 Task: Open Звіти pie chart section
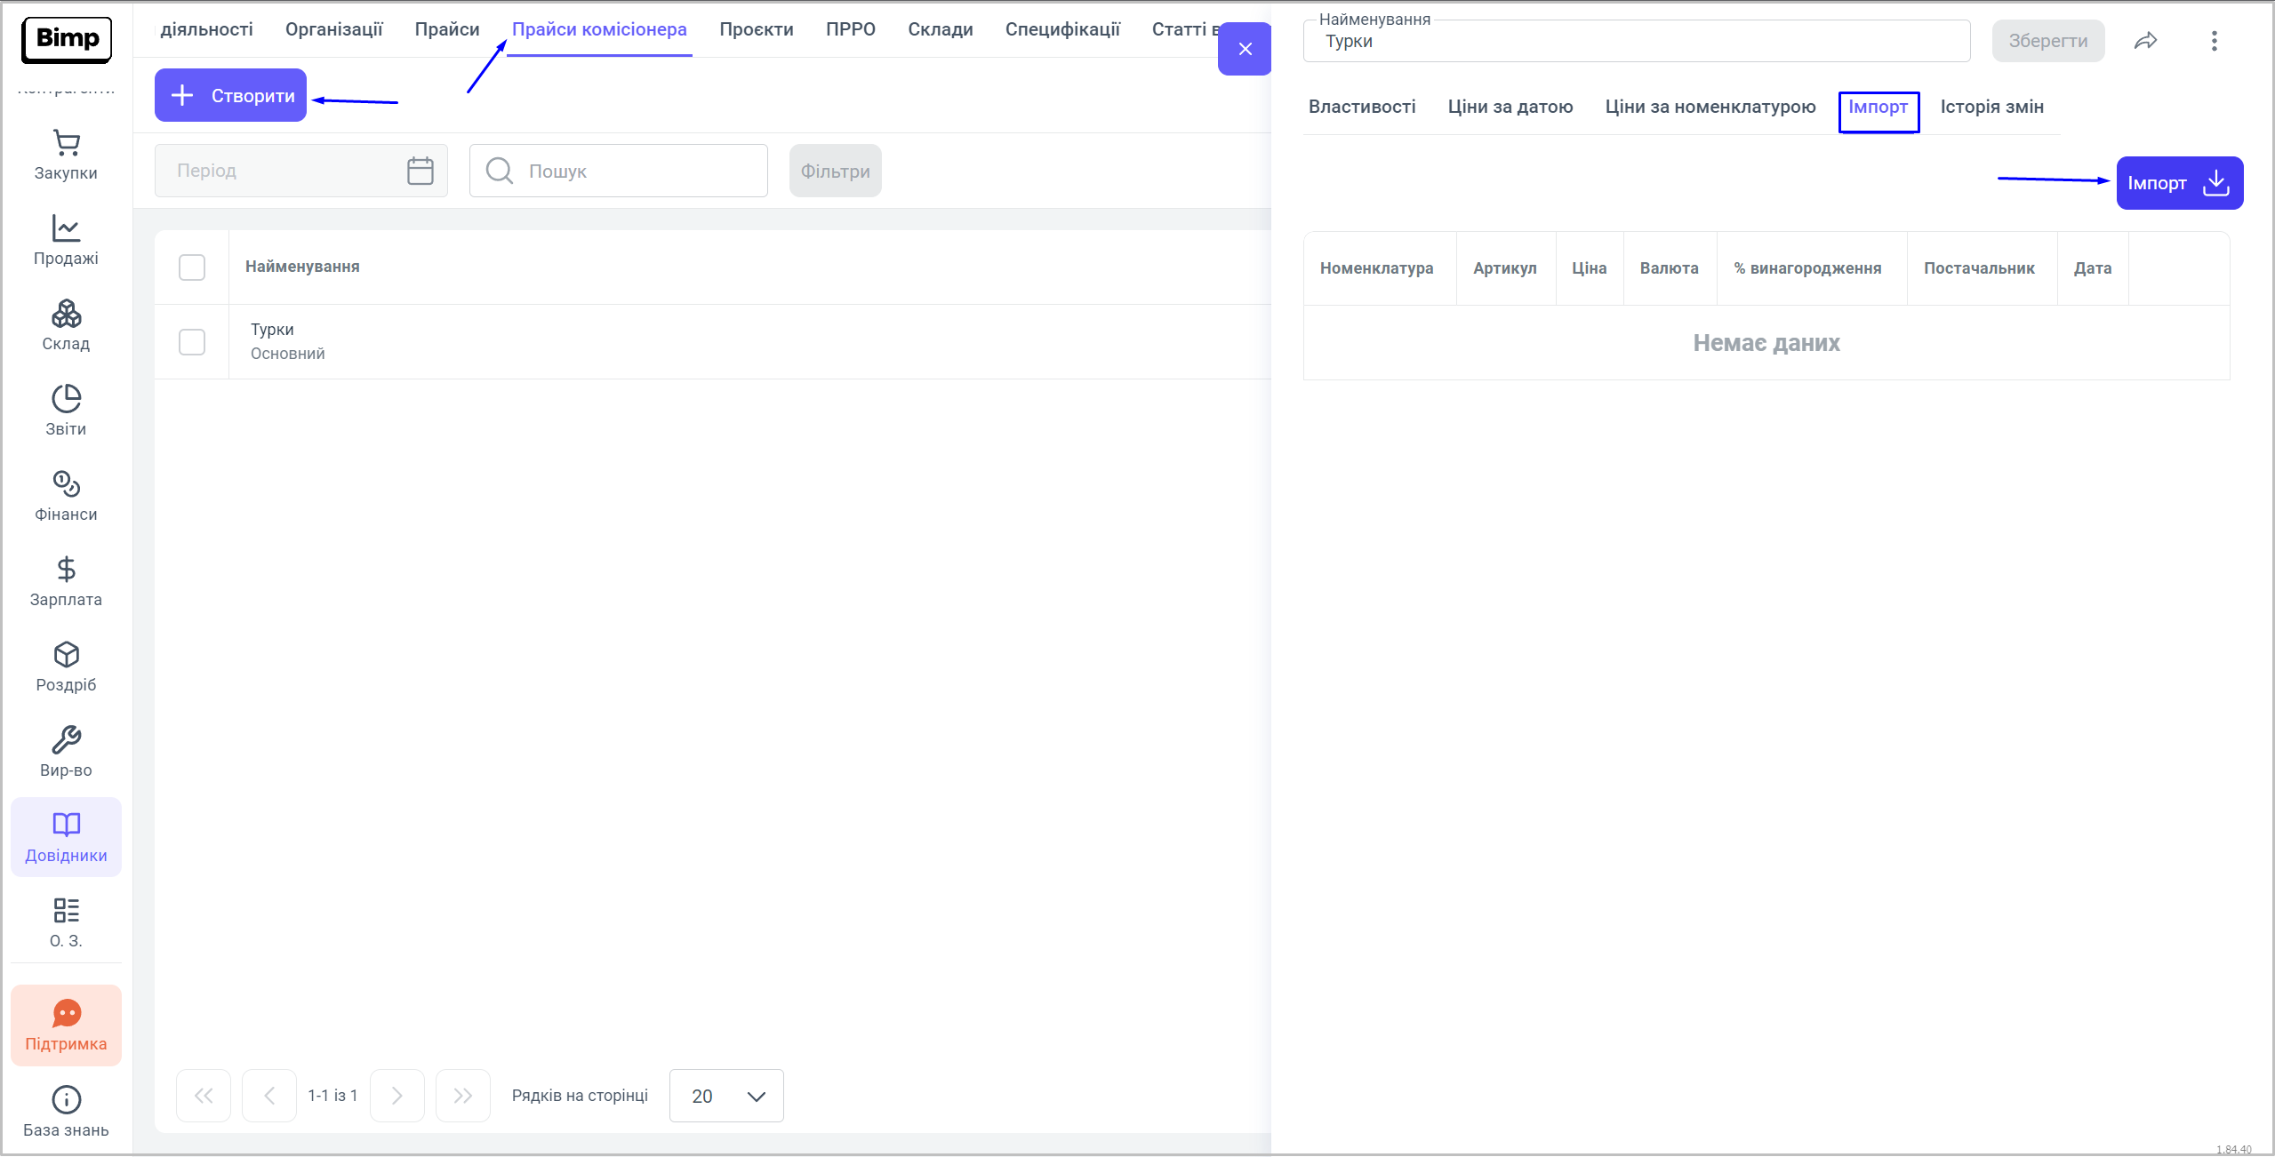pos(66,411)
